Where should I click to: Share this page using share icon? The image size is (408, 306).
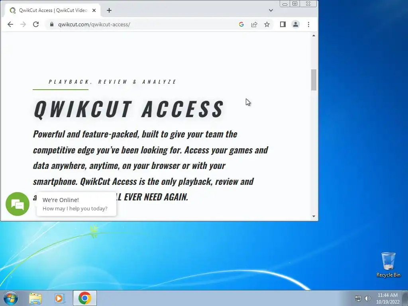pyautogui.click(x=254, y=24)
